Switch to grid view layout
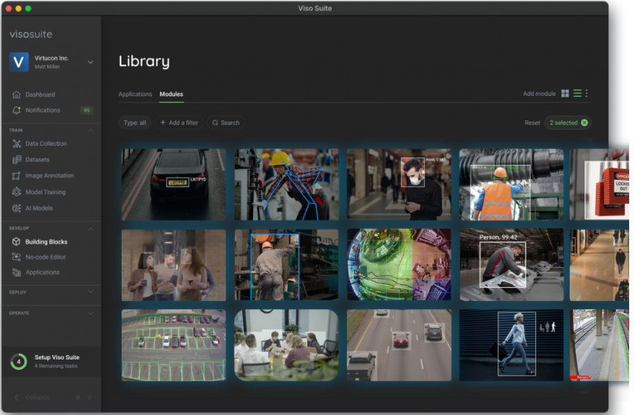The image size is (634, 415). [565, 93]
